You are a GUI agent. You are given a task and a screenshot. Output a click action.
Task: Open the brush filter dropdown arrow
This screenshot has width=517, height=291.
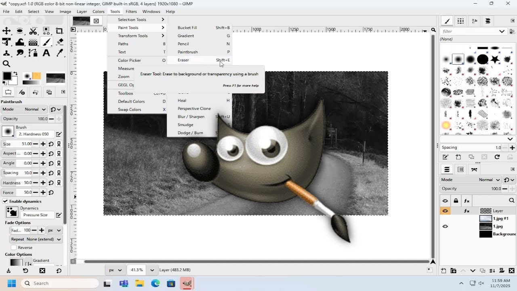(502, 31)
